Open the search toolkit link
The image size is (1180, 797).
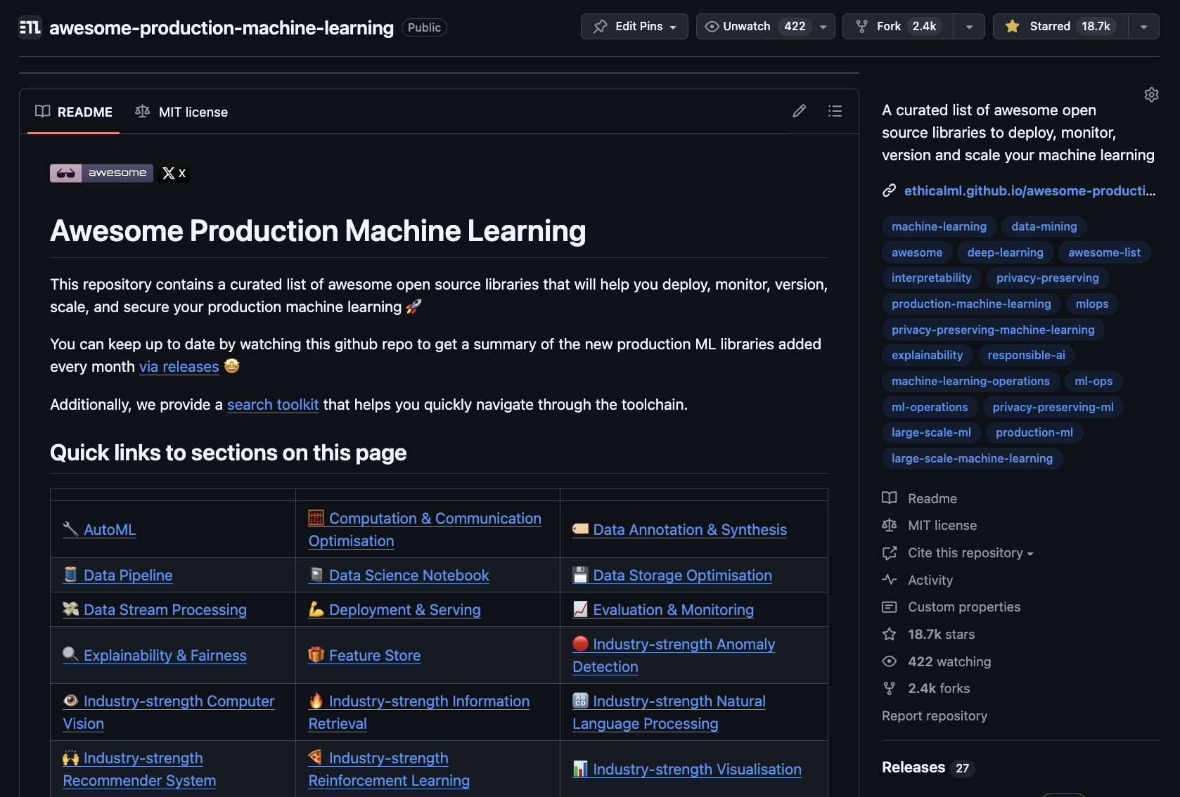[272, 405]
